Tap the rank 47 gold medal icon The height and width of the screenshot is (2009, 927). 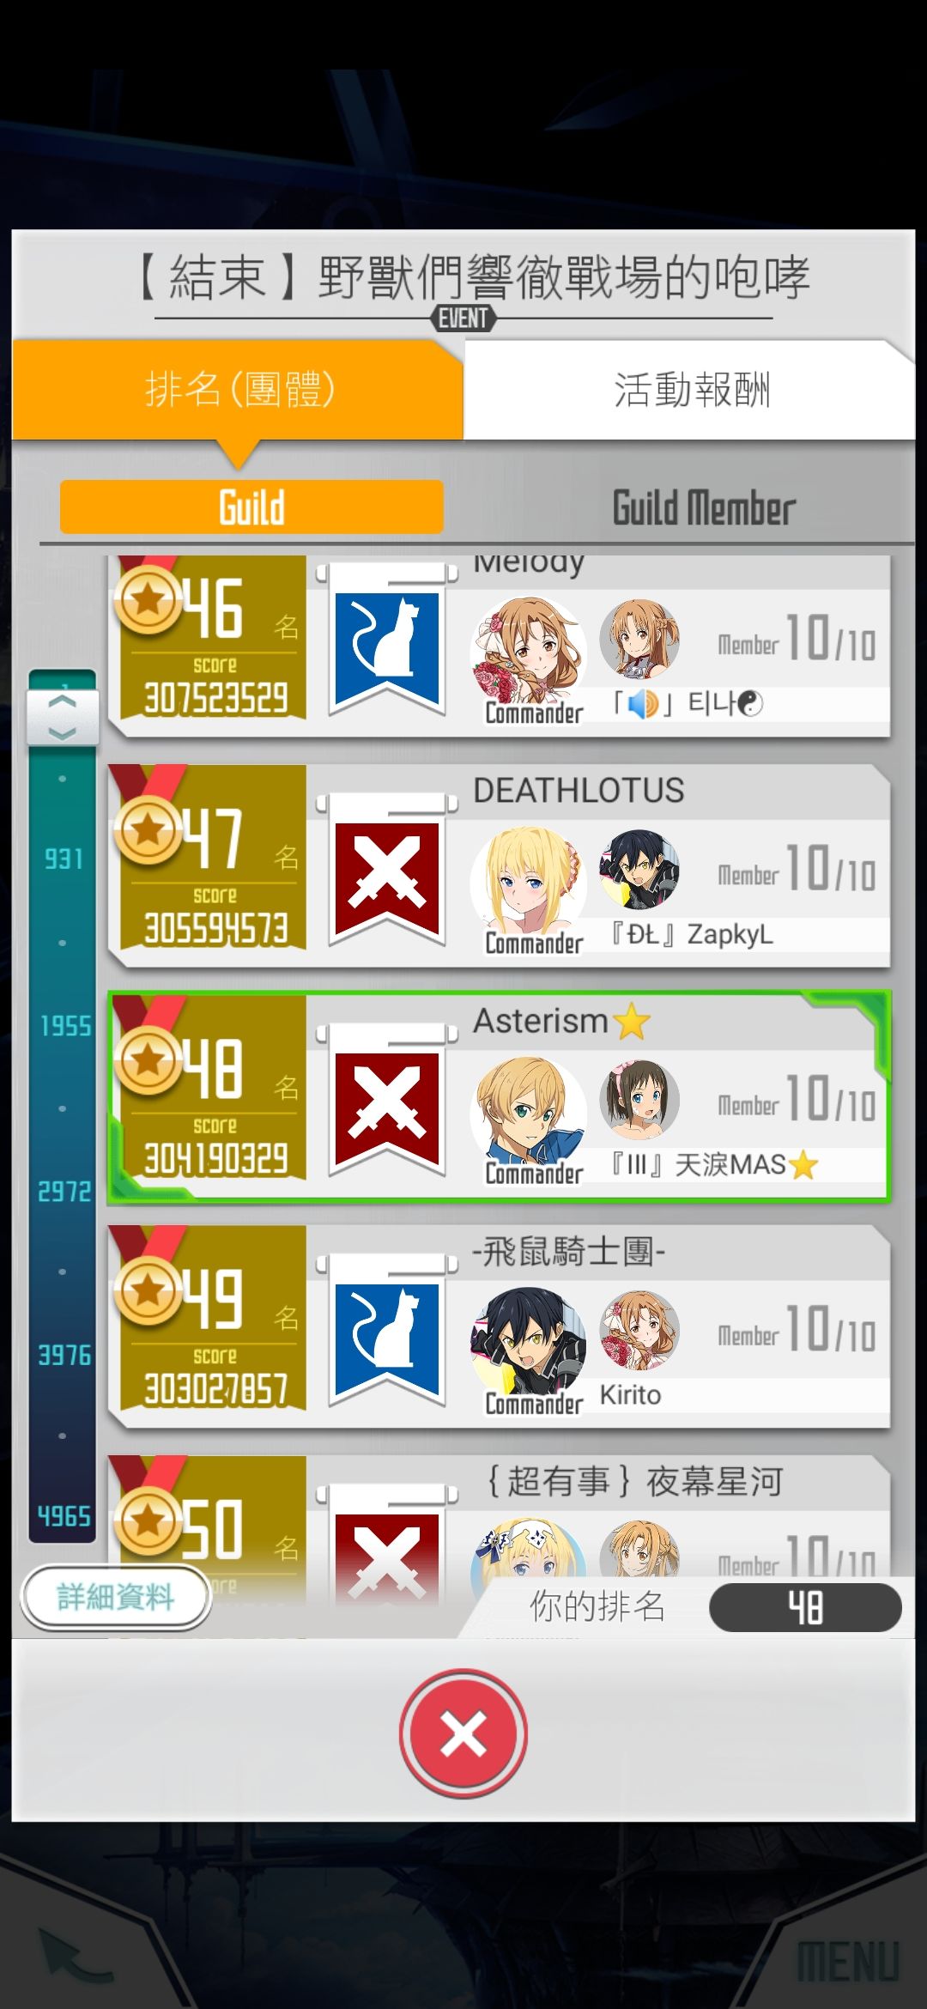[x=148, y=829]
